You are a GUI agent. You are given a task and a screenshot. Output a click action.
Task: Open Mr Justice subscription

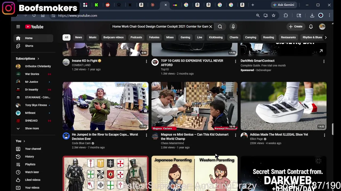(x=33, y=82)
